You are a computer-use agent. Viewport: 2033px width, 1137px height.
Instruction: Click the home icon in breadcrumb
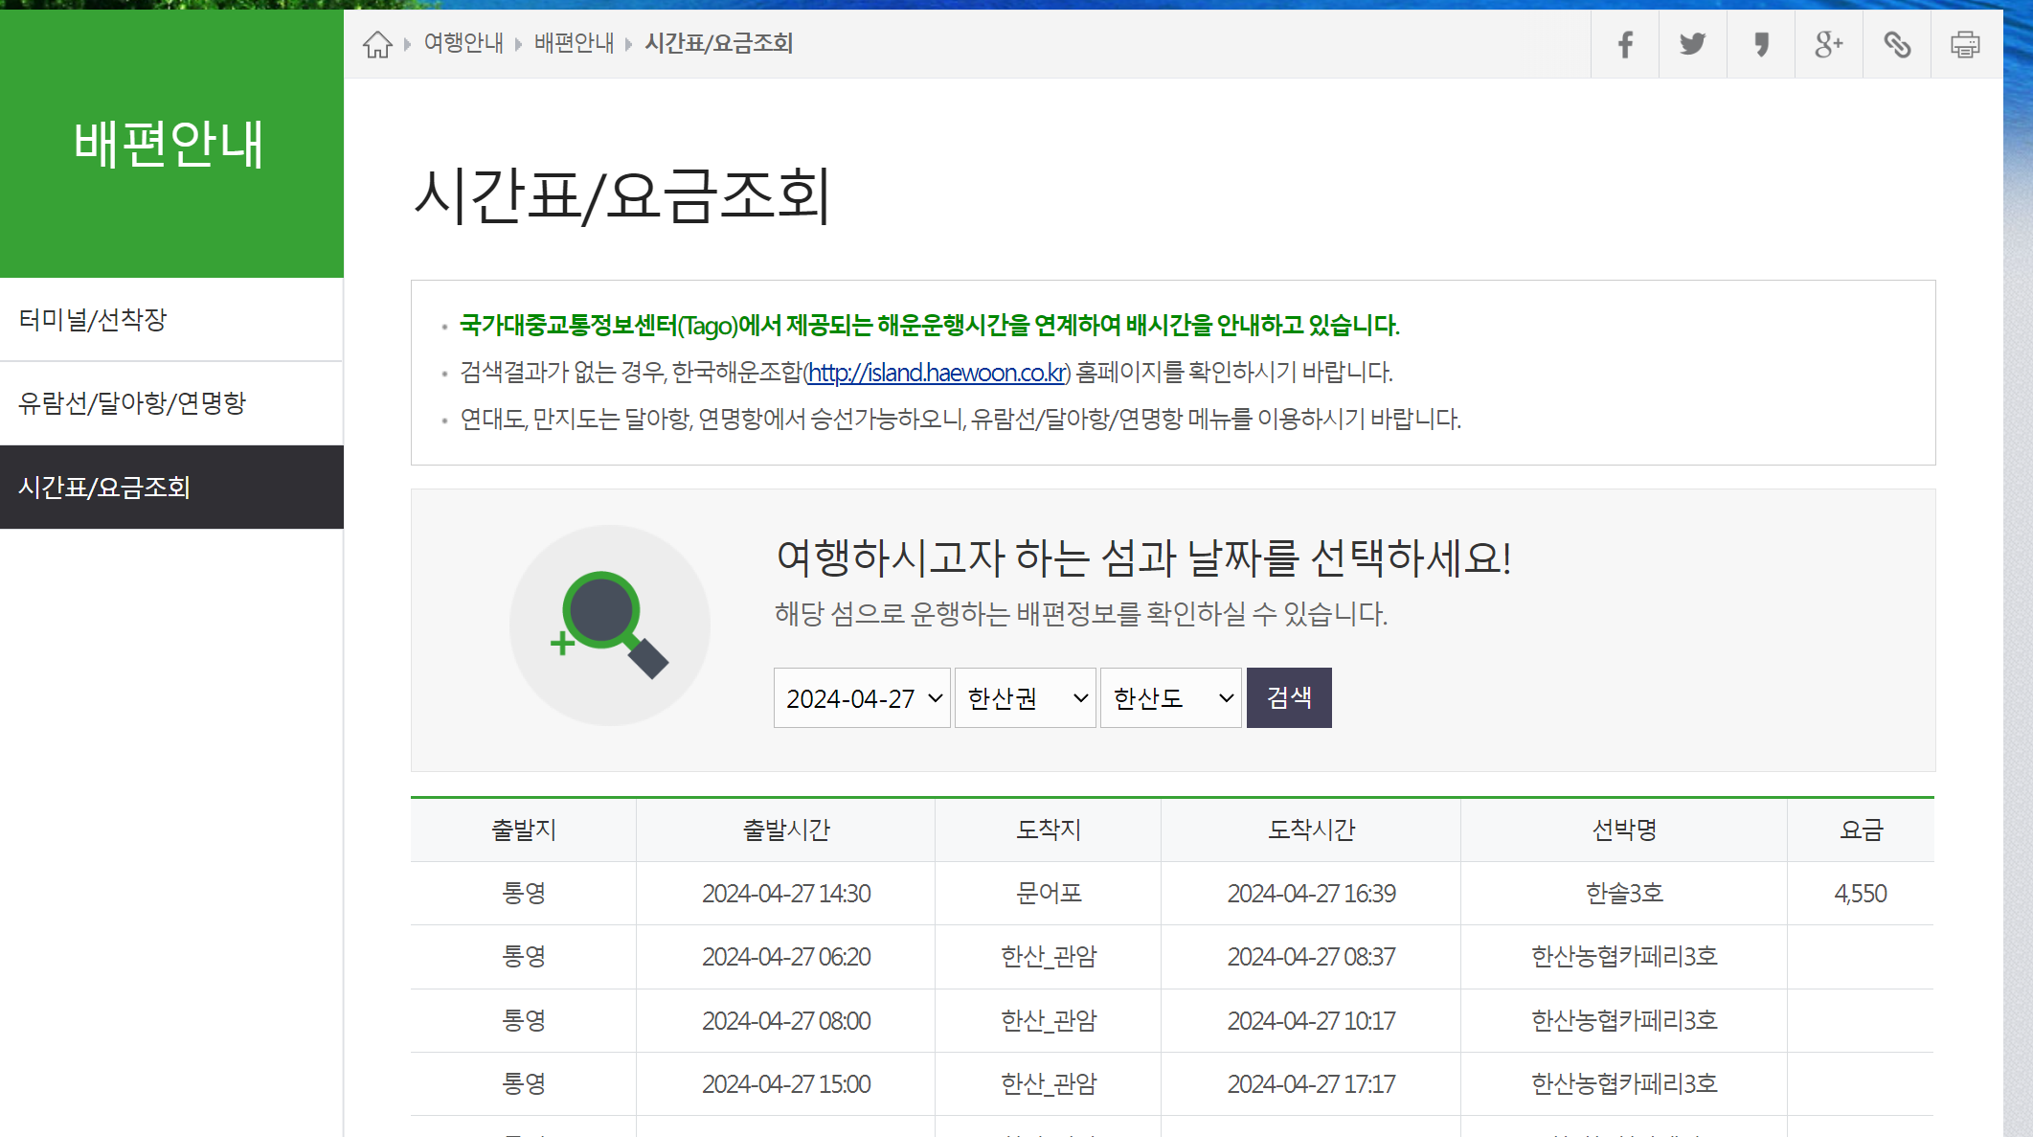pos(377,44)
